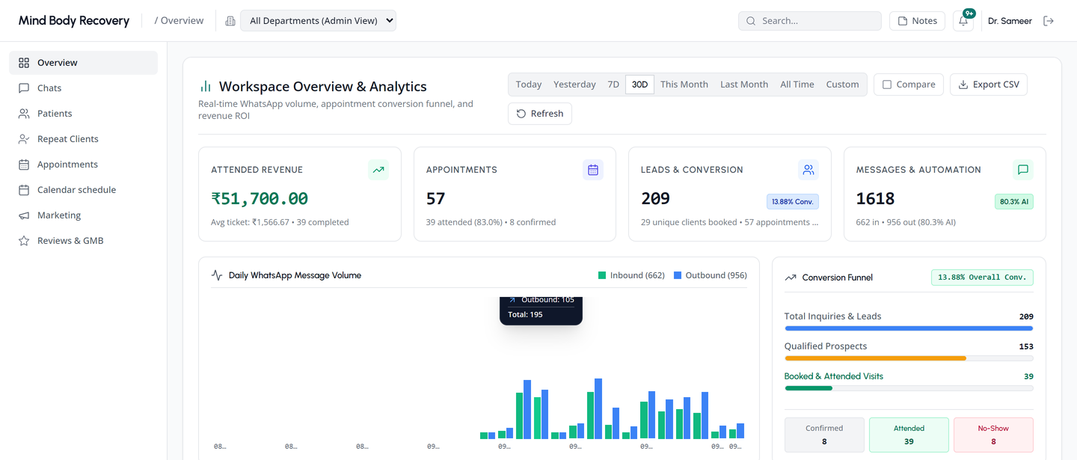
Task: Click the Total Inquiries & Leads progress bar
Action: [x=909, y=328]
